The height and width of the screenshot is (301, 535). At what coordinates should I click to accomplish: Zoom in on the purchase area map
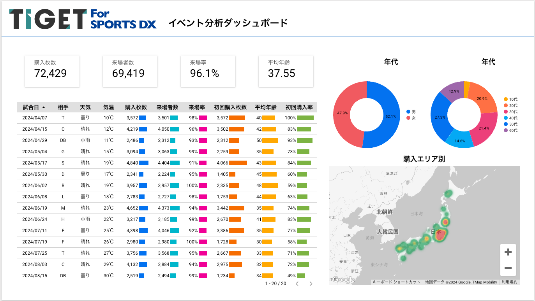[x=508, y=252]
